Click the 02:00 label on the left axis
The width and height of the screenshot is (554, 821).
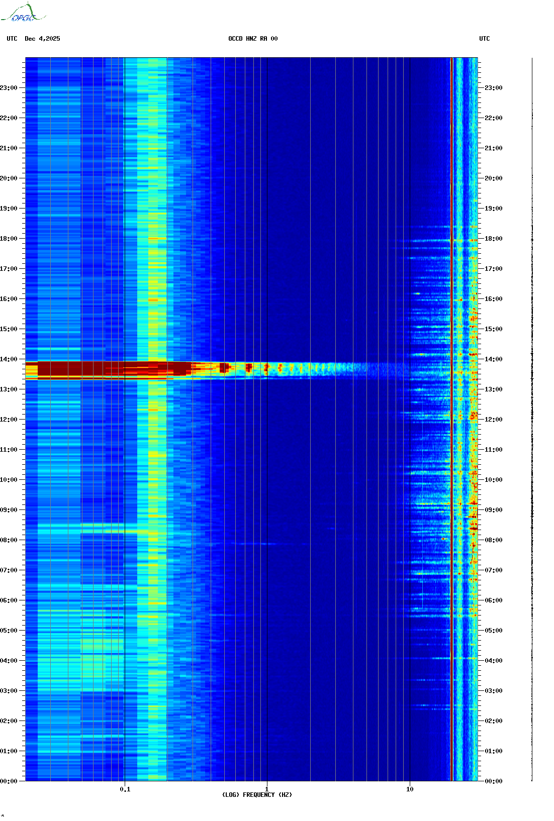click(9, 721)
